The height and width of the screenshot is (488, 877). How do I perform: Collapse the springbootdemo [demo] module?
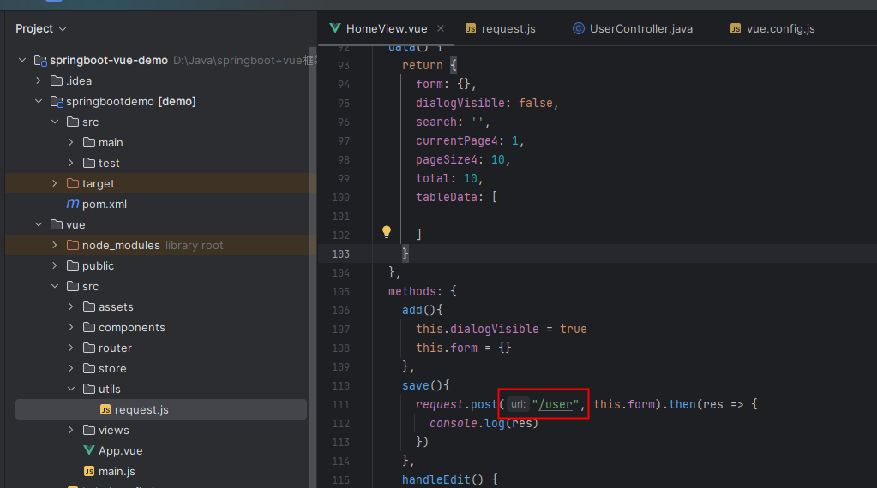[39, 101]
